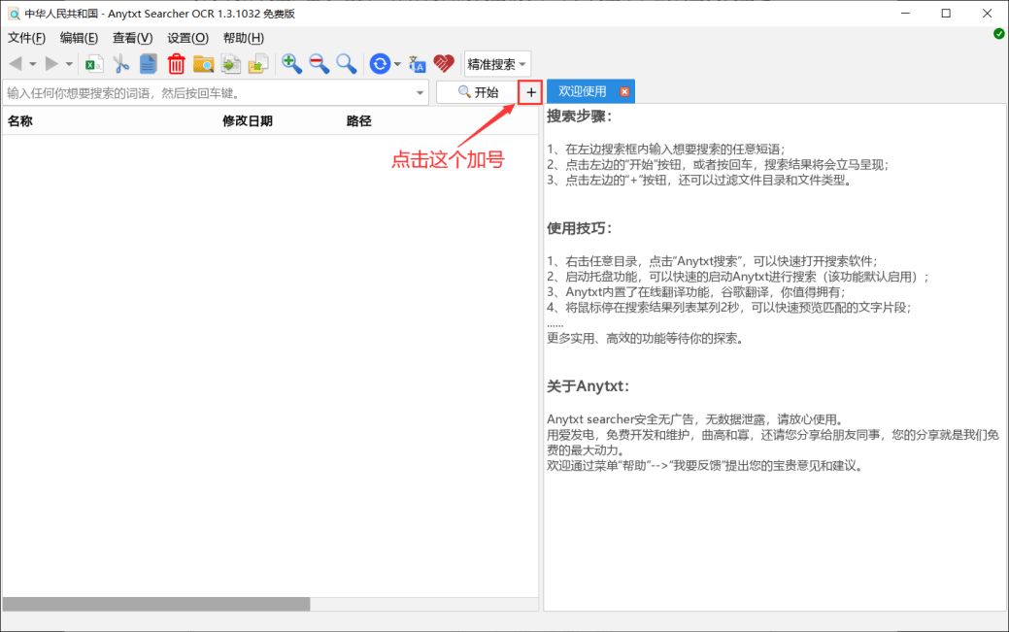Click the move-to-folder icon
Viewport: 1009px width, 632px height.
pos(258,64)
